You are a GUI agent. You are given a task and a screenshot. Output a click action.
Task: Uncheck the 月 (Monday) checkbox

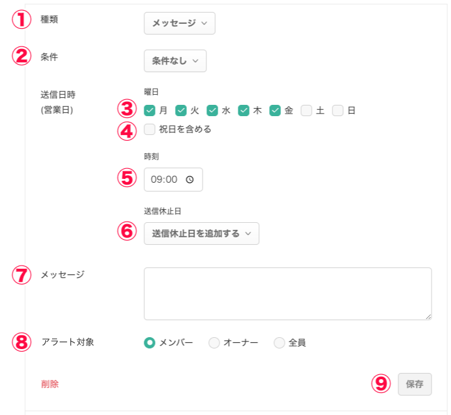click(150, 110)
